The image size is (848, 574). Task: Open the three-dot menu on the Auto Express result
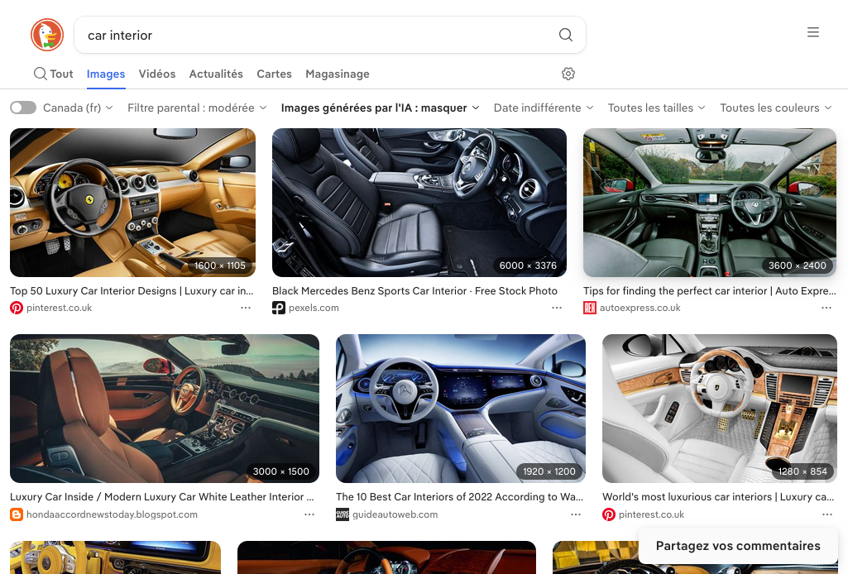(x=826, y=307)
